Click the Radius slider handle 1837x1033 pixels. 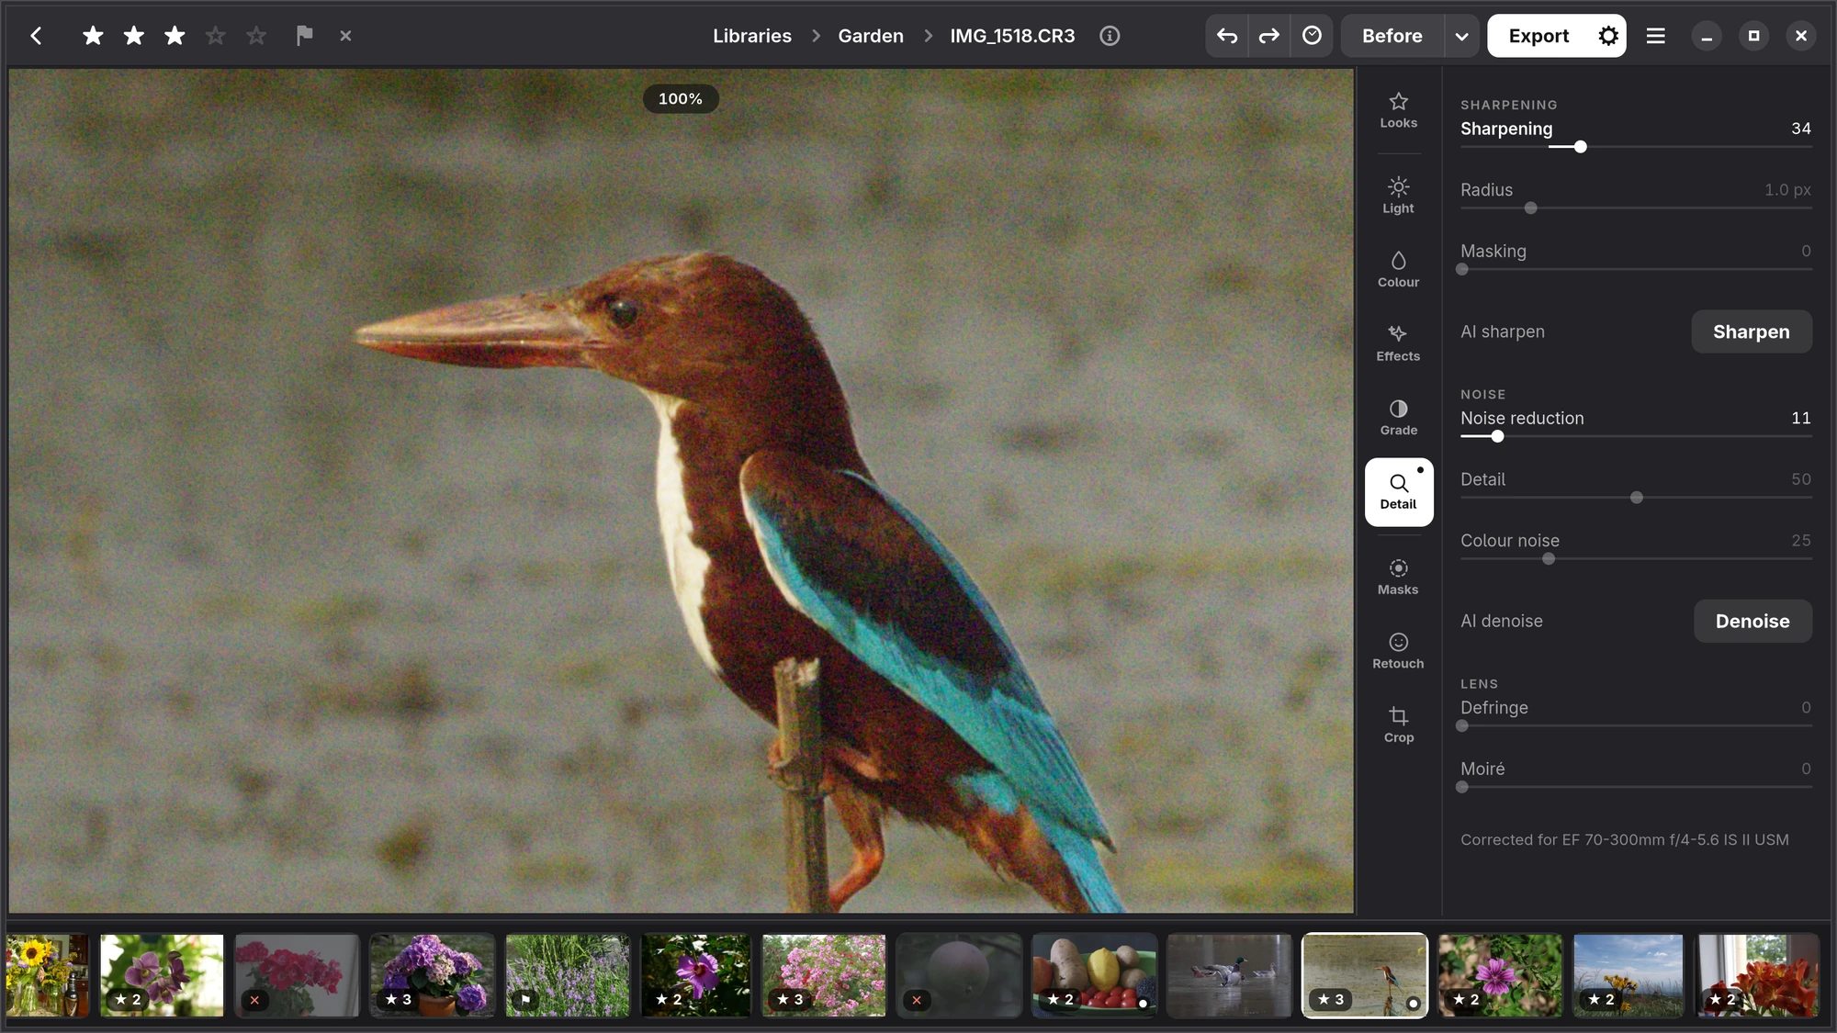point(1530,208)
